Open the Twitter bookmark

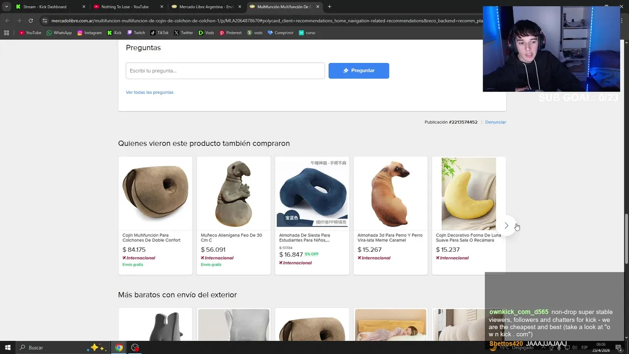183,33
